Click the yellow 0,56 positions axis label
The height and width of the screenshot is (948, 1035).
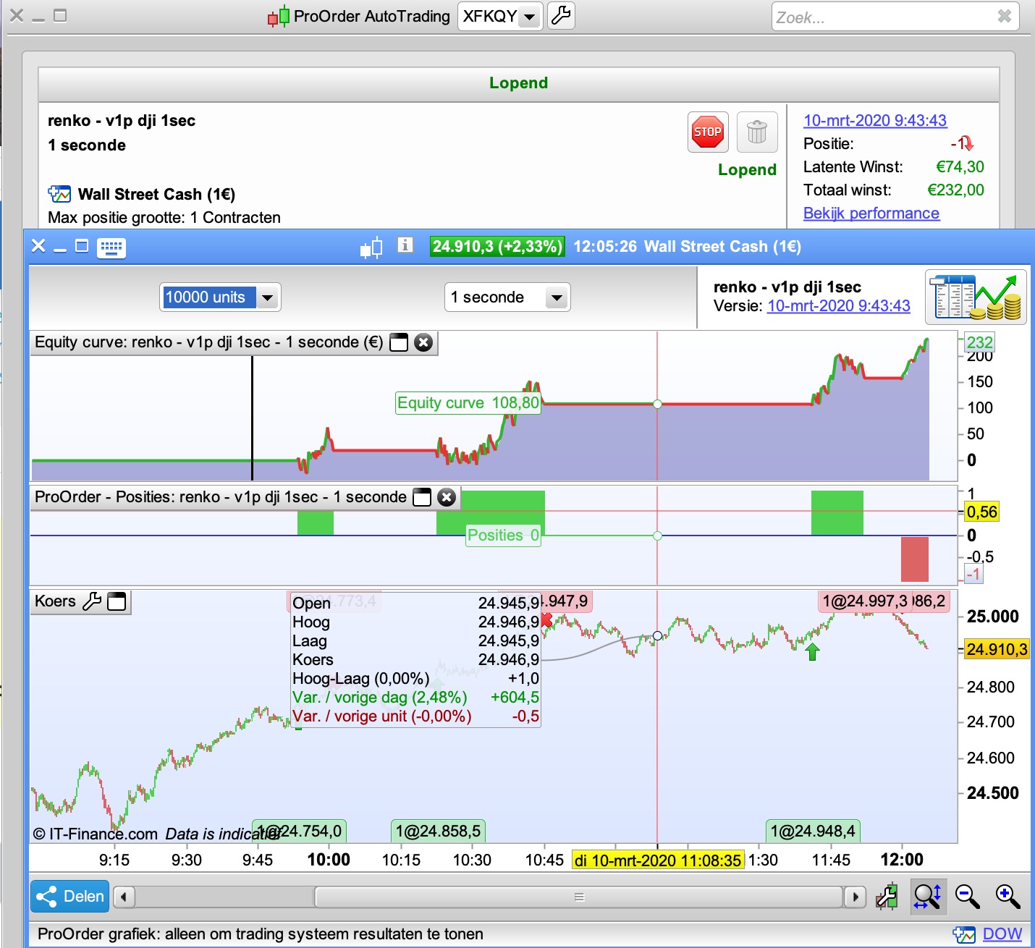tap(982, 512)
